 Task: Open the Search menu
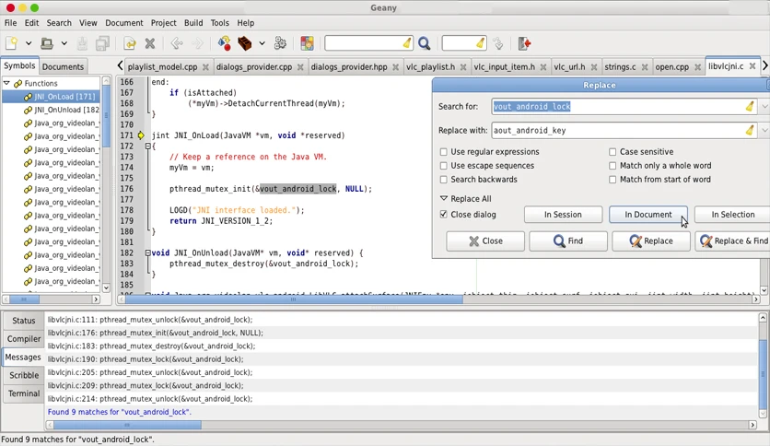[59, 23]
